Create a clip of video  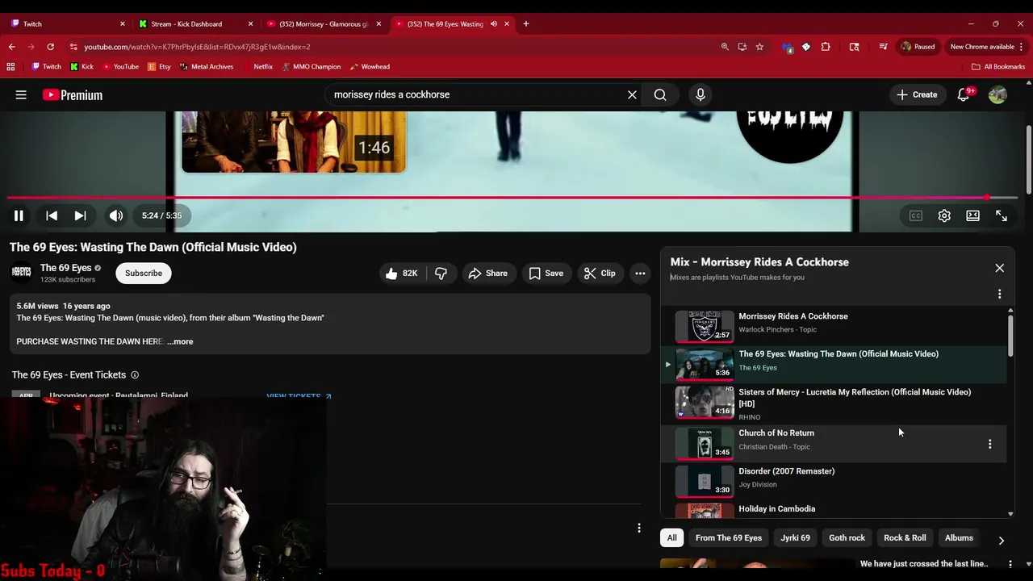click(600, 274)
